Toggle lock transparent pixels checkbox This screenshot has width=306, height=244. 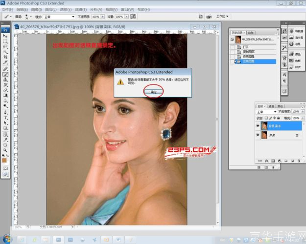[266, 118]
